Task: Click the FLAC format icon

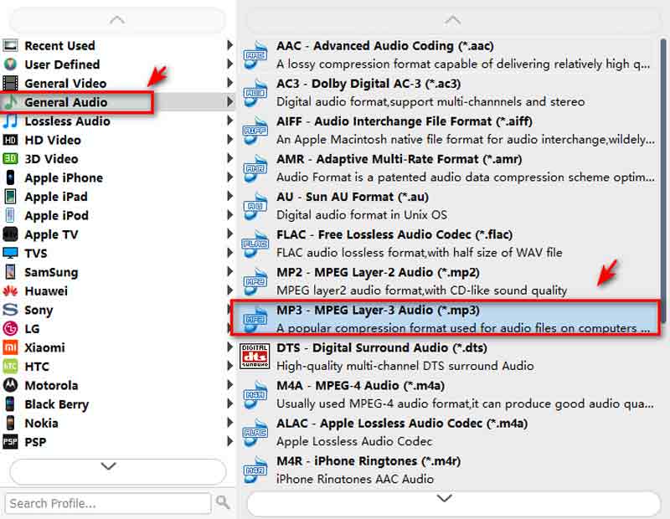Action: 255,244
